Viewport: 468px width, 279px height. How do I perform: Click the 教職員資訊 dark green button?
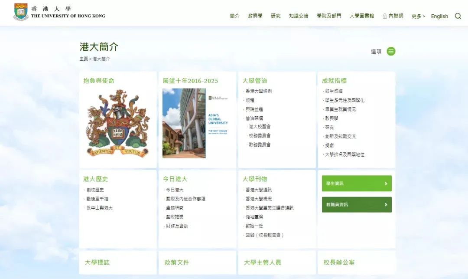[356, 204]
